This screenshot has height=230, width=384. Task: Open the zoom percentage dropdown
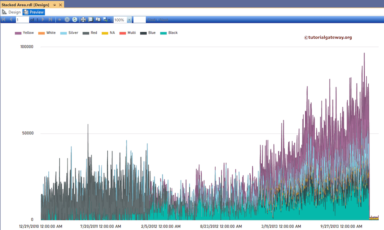[129, 19]
